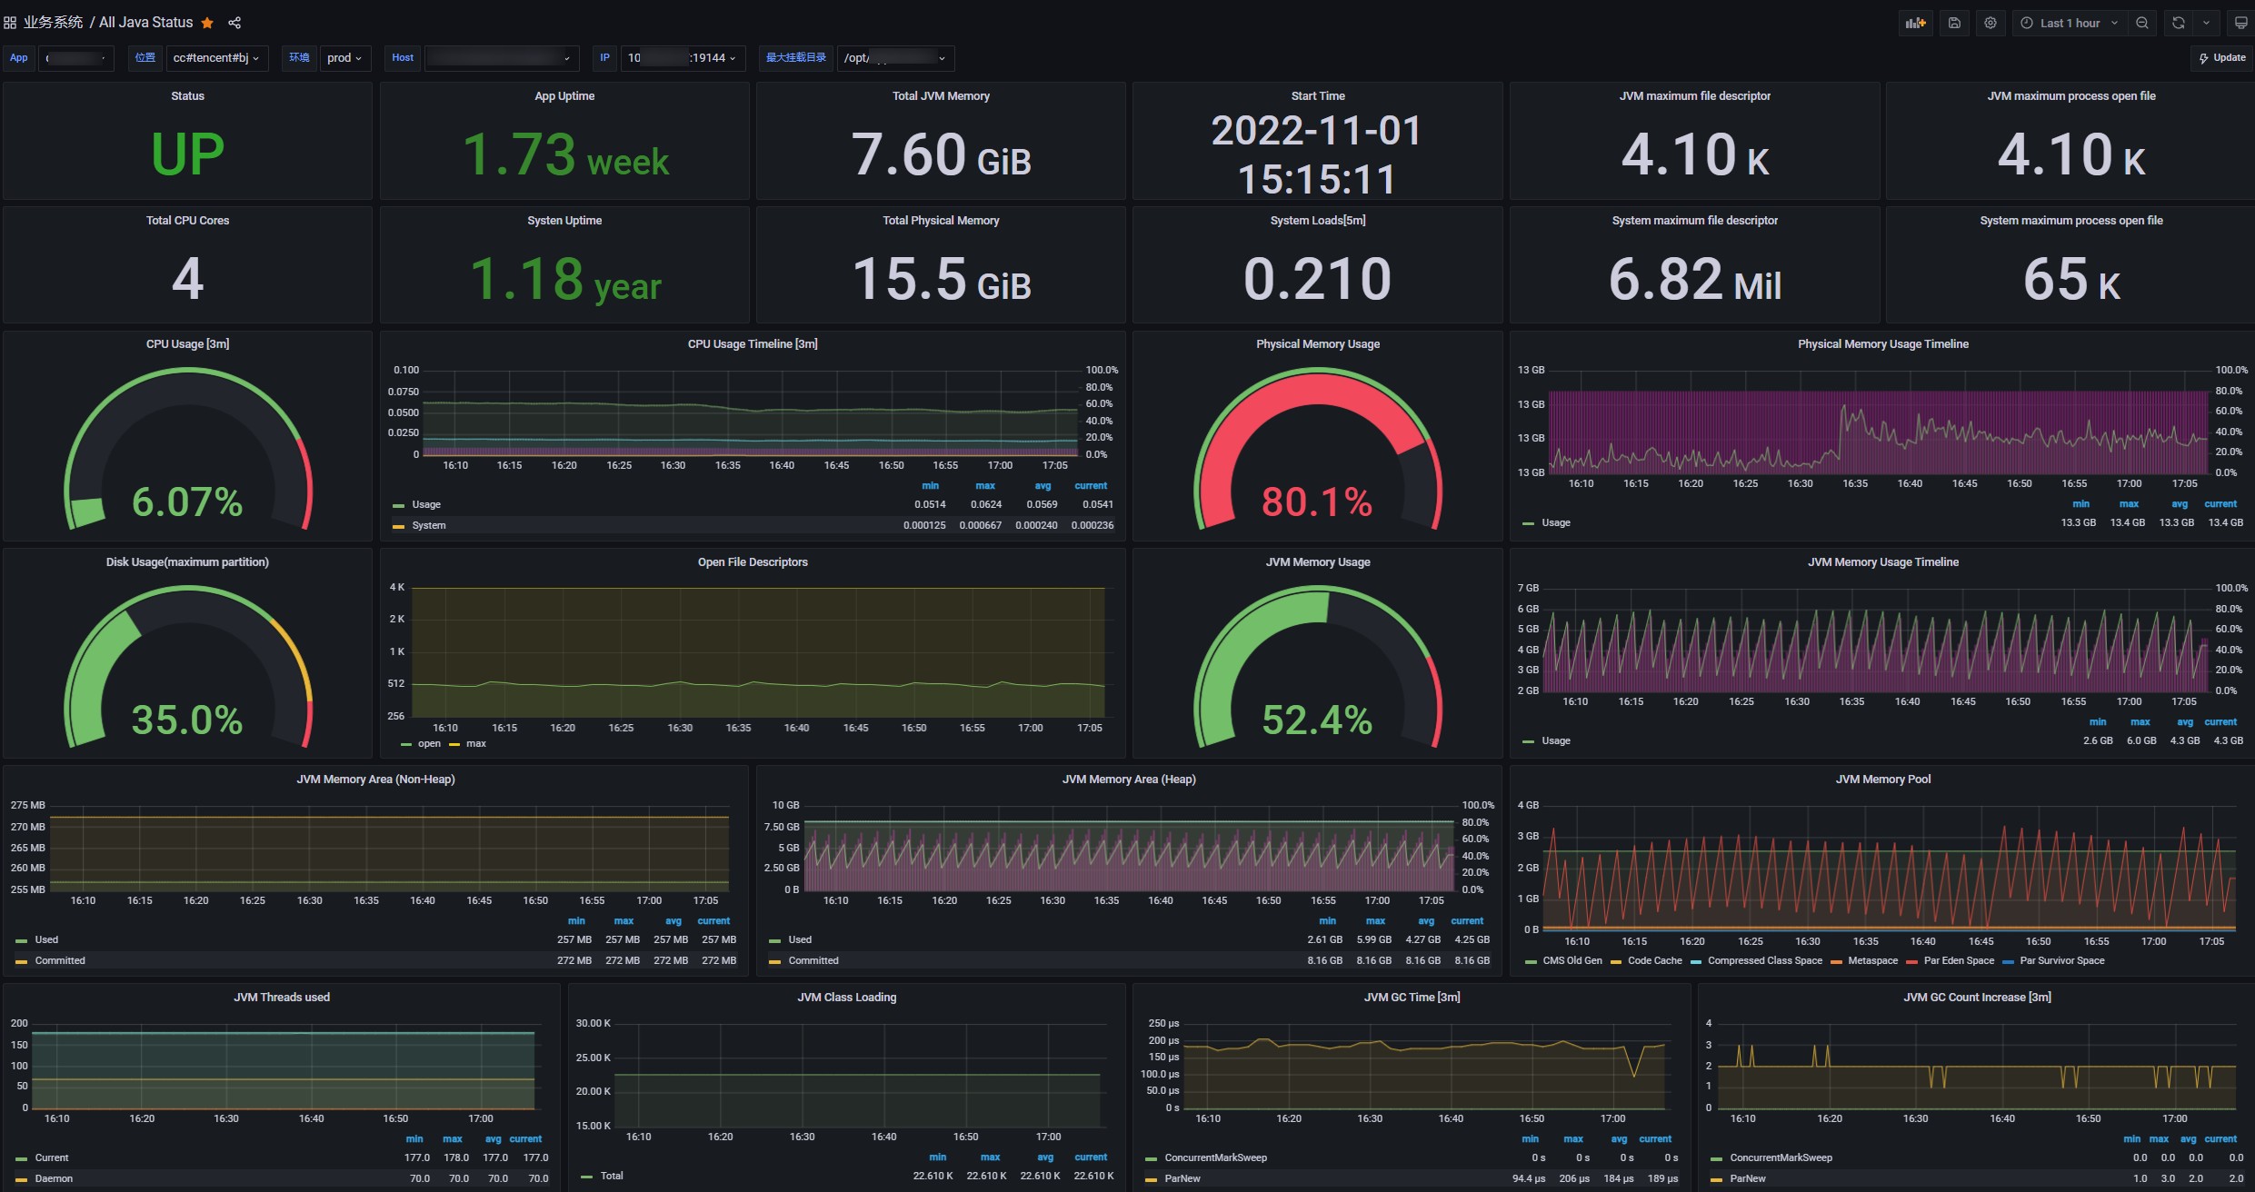
Task: Open the dashboard search grid icon
Action: click(x=10, y=23)
